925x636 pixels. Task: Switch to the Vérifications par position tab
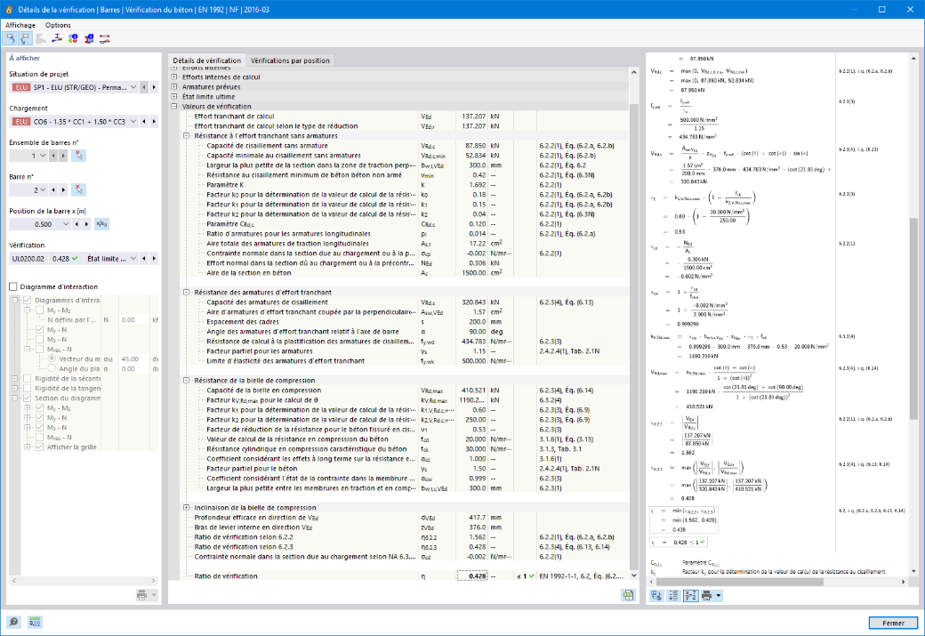pyautogui.click(x=290, y=60)
